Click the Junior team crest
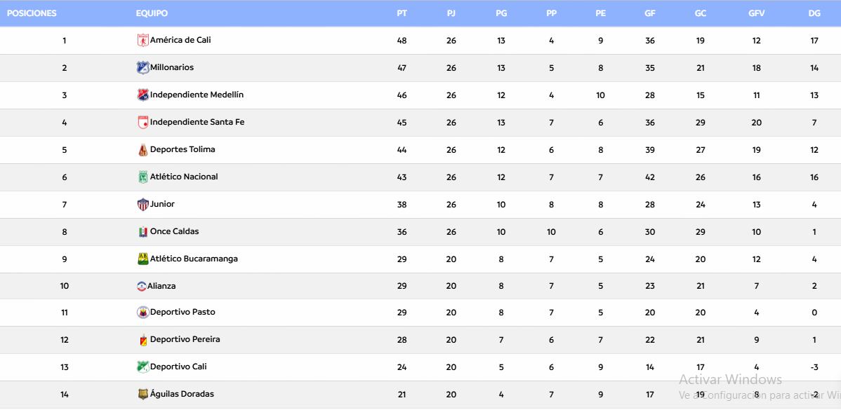The width and height of the screenshot is (841, 410). tap(143, 205)
